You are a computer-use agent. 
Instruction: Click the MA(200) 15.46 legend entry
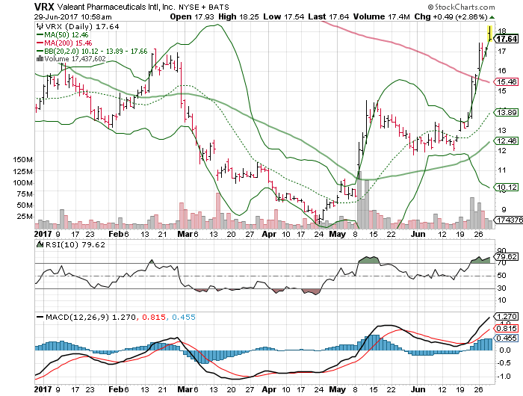click(x=64, y=43)
